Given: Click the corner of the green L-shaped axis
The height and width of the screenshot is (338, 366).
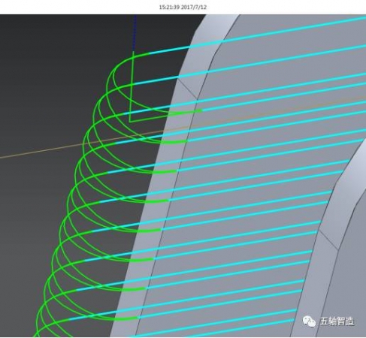Looking at the screenshot, I should (x=130, y=122).
